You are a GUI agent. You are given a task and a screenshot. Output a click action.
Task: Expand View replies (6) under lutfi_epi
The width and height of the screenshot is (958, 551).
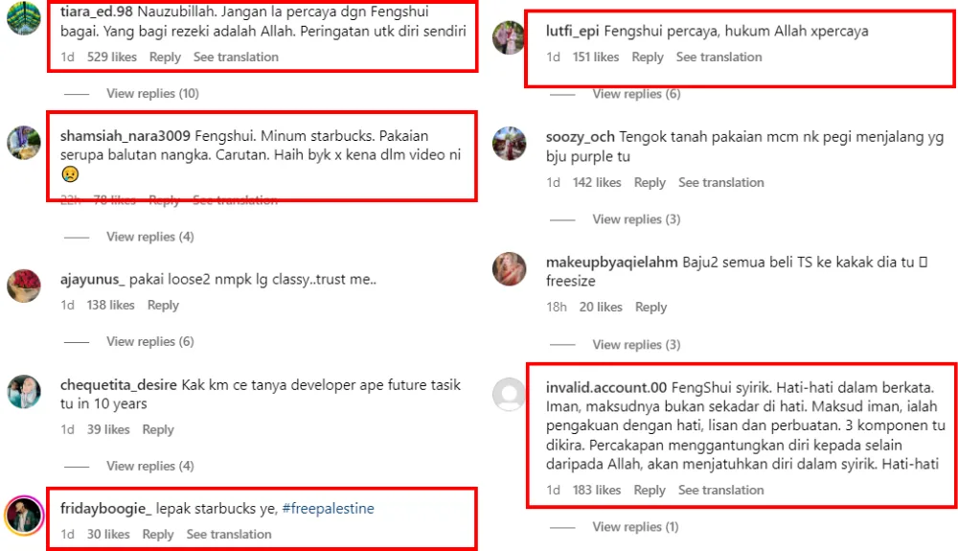point(636,94)
